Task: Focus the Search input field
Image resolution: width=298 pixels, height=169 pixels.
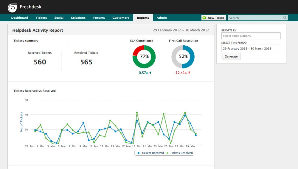Action: [x=255, y=18]
